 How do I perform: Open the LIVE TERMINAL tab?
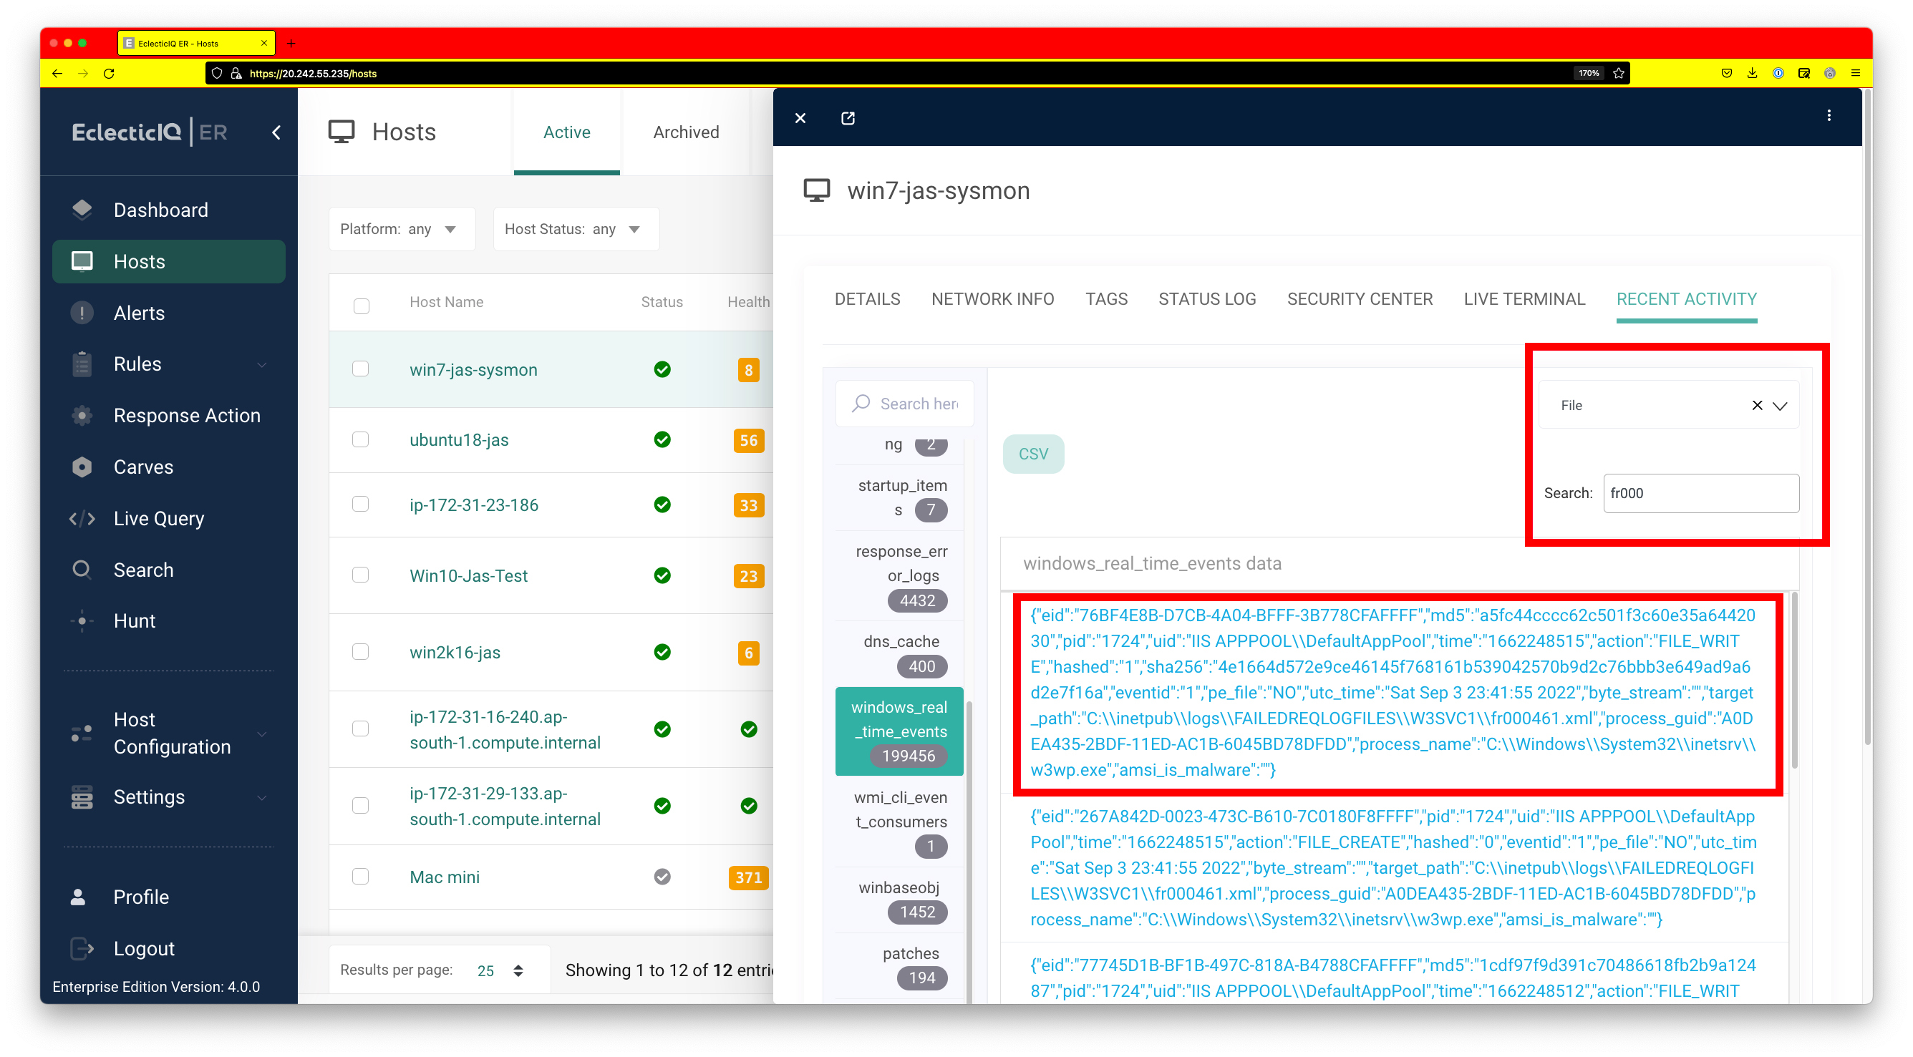click(1524, 299)
